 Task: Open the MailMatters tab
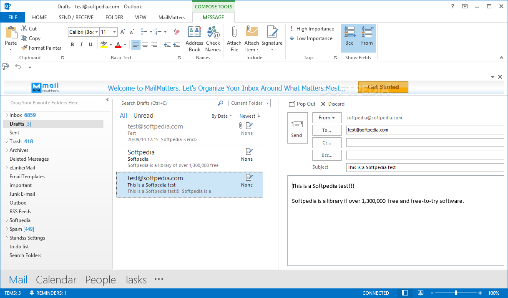coord(171,18)
